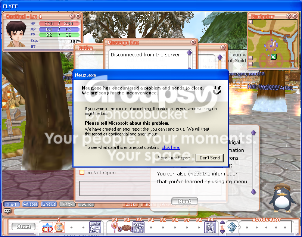Switch hotbar page with the up arrow
Screen dimensions: 302x237
tap(222, 223)
